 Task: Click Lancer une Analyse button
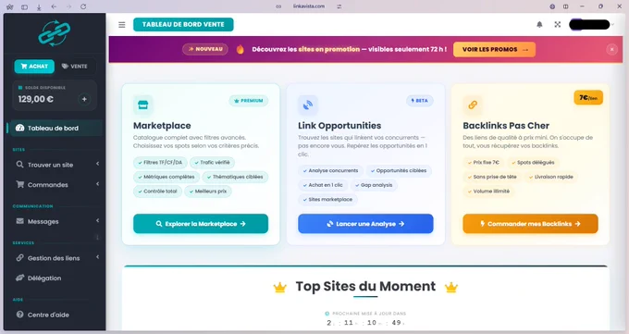[x=365, y=224]
